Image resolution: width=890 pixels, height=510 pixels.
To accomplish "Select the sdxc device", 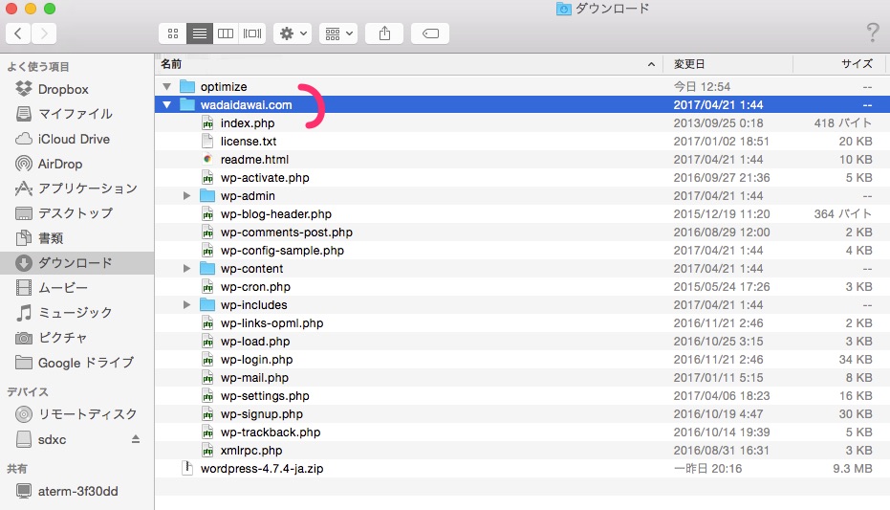I will [x=41, y=439].
